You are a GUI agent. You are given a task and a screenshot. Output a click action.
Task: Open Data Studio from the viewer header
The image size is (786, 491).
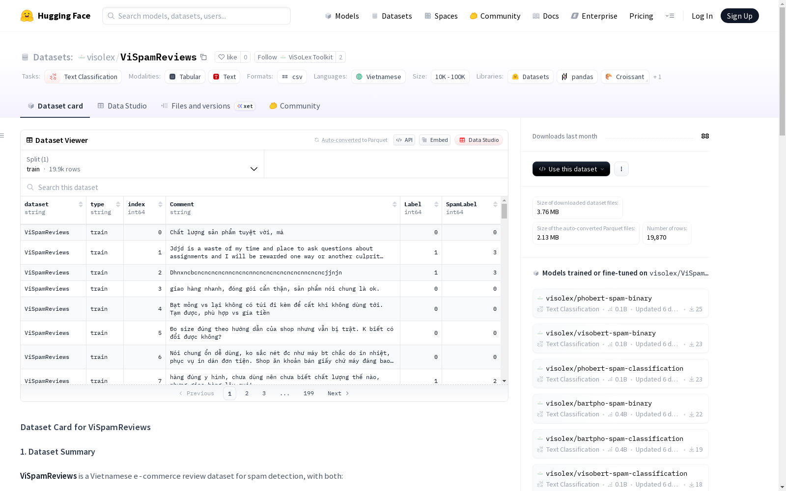478,140
